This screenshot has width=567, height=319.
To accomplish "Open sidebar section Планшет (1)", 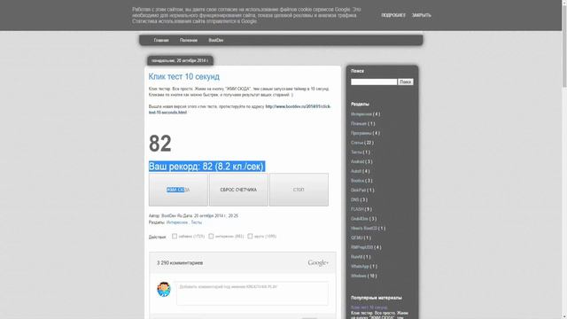I will point(359,124).
